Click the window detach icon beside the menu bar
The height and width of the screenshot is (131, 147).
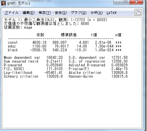[138, 12]
